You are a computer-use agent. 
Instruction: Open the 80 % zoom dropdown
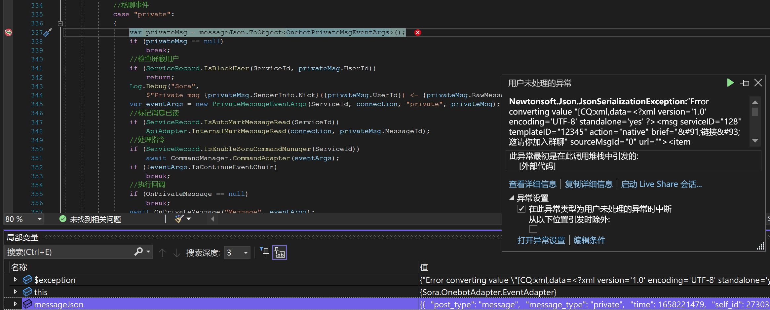click(40, 219)
